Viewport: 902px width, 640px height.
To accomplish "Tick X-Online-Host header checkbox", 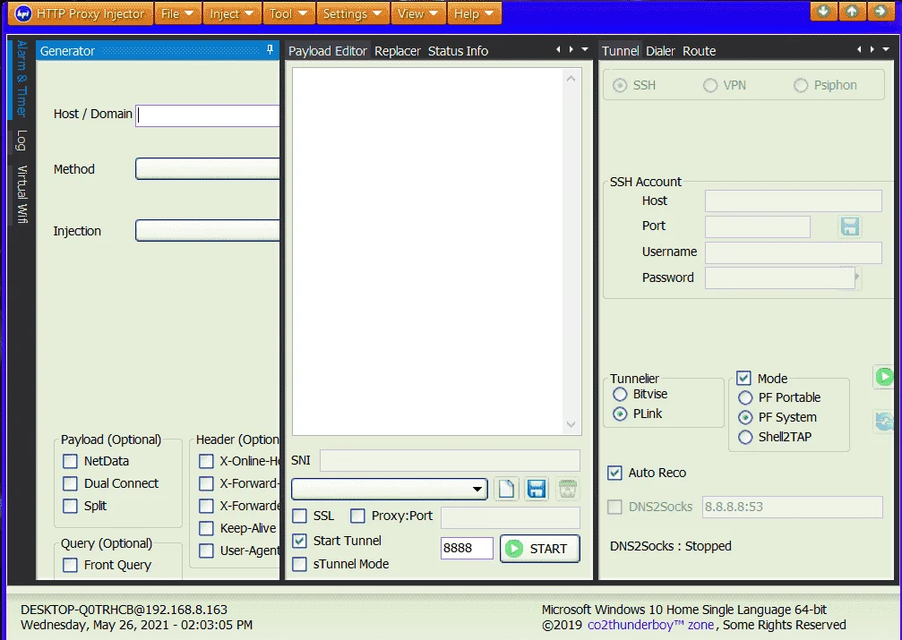I will 206,461.
